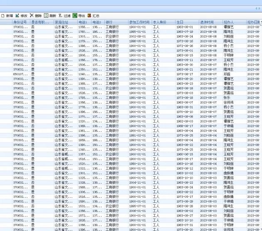Click the 删除 (delete) toolbar icon
This screenshot has width=262, height=231.
32,15
